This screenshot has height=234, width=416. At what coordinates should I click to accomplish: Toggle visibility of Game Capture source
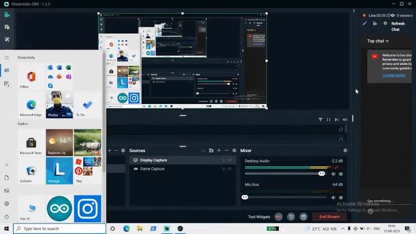point(229,169)
